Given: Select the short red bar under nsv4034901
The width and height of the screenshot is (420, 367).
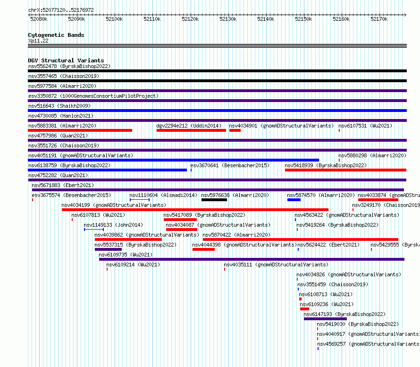Looking at the screenshot, I should [x=235, y=130].
